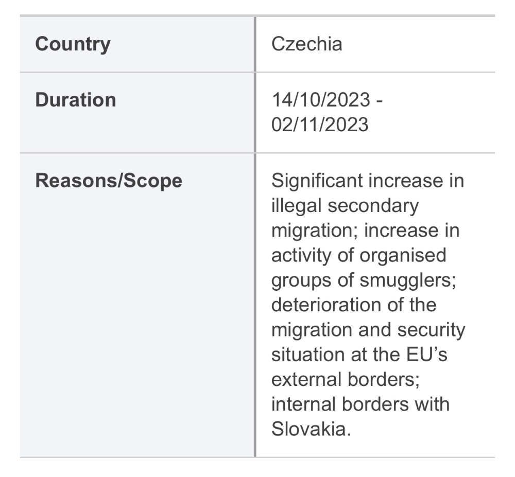
Task: Click the phrase 'situation at the EU's'
Action: (x=359, y=355)
